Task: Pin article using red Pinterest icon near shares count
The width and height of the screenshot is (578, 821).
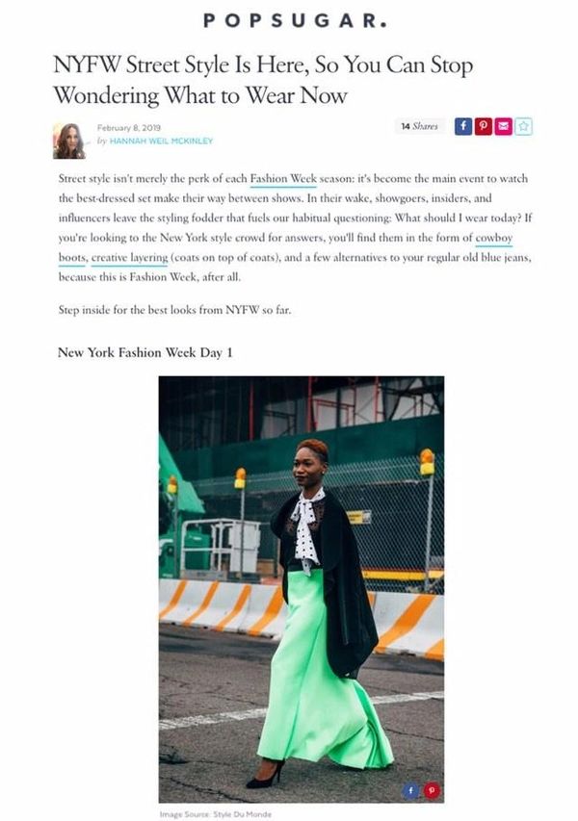Action: pyautogui.click(x=484, y=126)
